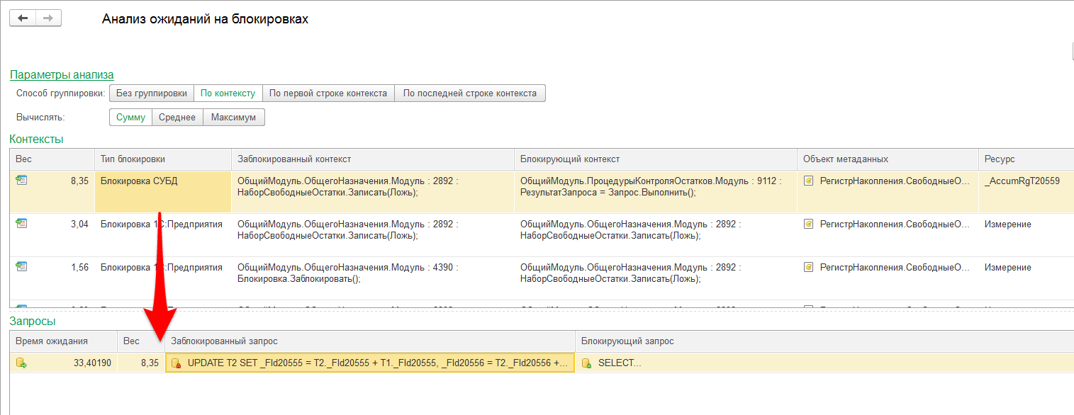Choose 'Среднее' calculation mode
This screenshot has height=415, width=1074.
pos(177,118)
